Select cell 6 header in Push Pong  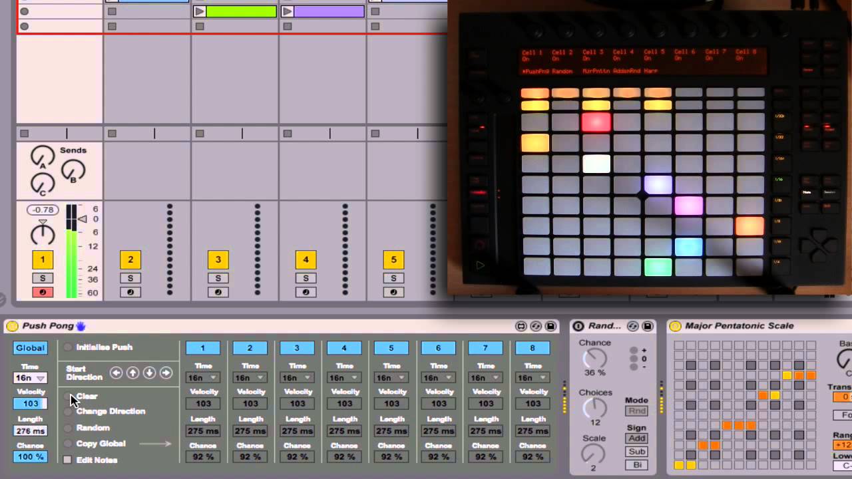439,348
